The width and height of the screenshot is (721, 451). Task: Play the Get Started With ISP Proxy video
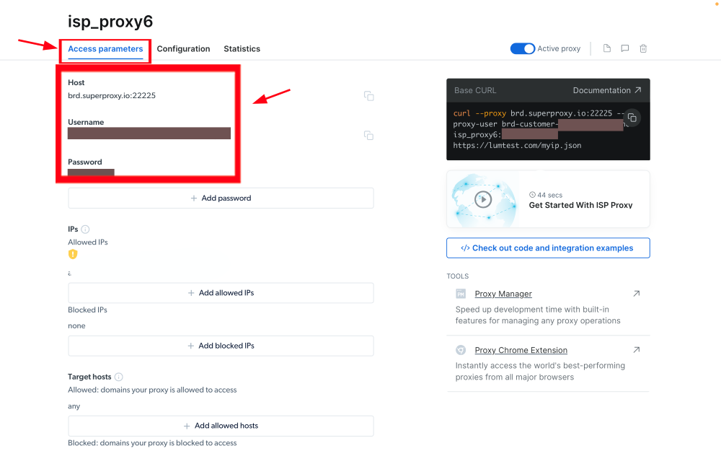pyautogui.click(x=483, y=198)
